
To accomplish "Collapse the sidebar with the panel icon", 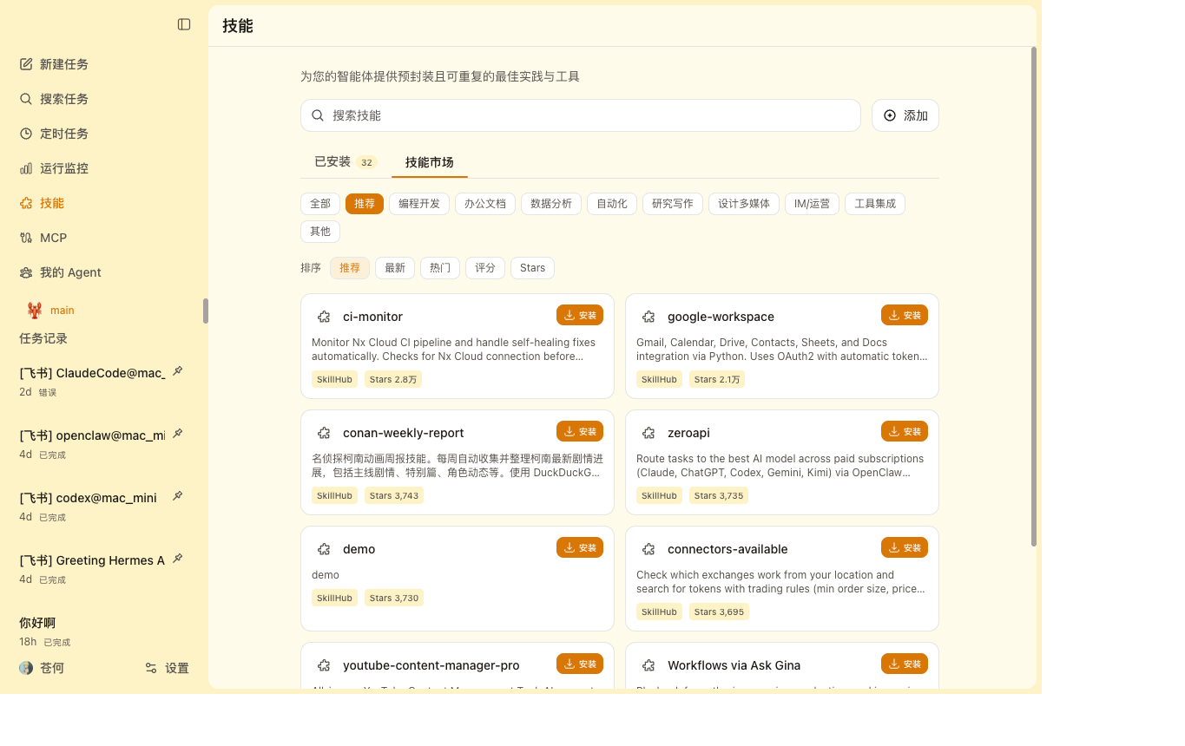I will point(184,24).
